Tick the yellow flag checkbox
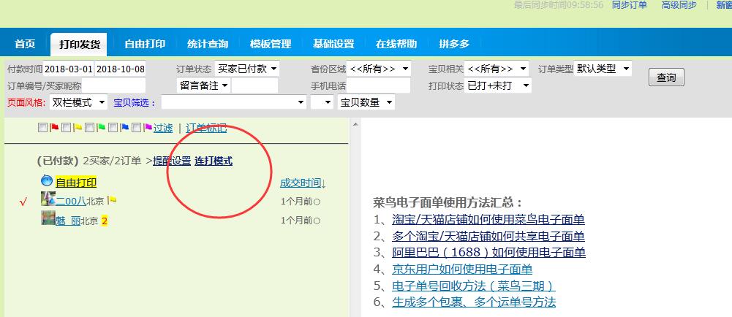The width and height of the screenshot is (732, 317). (x=66, y=128)
